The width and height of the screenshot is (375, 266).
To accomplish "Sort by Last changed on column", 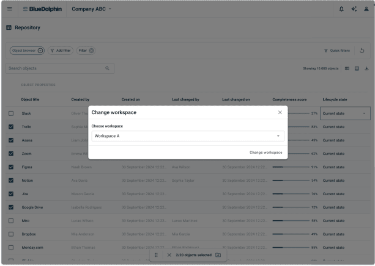I will (x=236, y=99).
